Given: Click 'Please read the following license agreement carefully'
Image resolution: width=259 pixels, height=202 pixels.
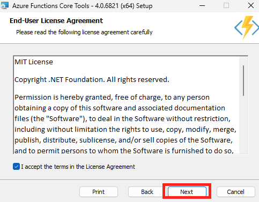Looking at the screenshot, I should [x=84, y=32].
